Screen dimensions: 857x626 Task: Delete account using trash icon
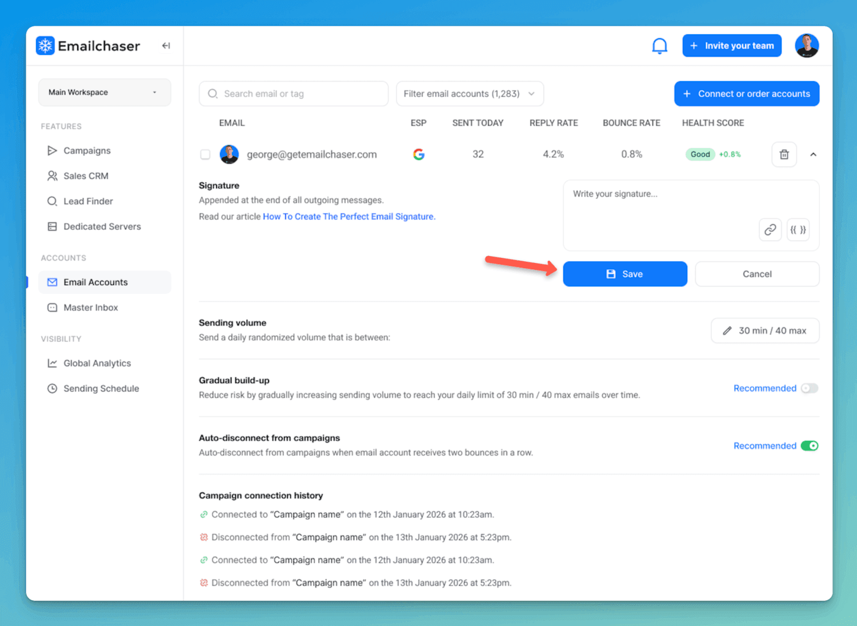(784, 154)
